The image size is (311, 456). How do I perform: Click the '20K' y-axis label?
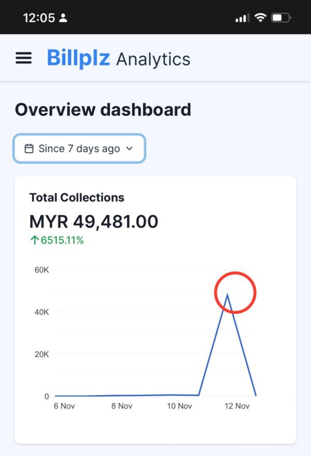[41, 354]
